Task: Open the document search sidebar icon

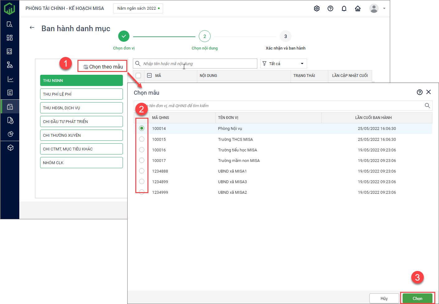Action: 10,24
